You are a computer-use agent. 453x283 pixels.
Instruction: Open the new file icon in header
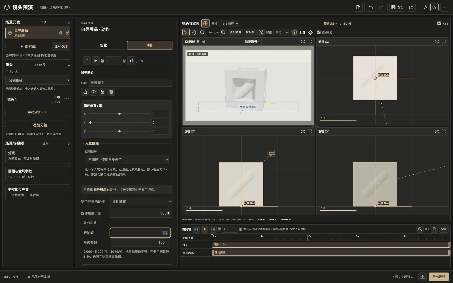pos(358,7)
